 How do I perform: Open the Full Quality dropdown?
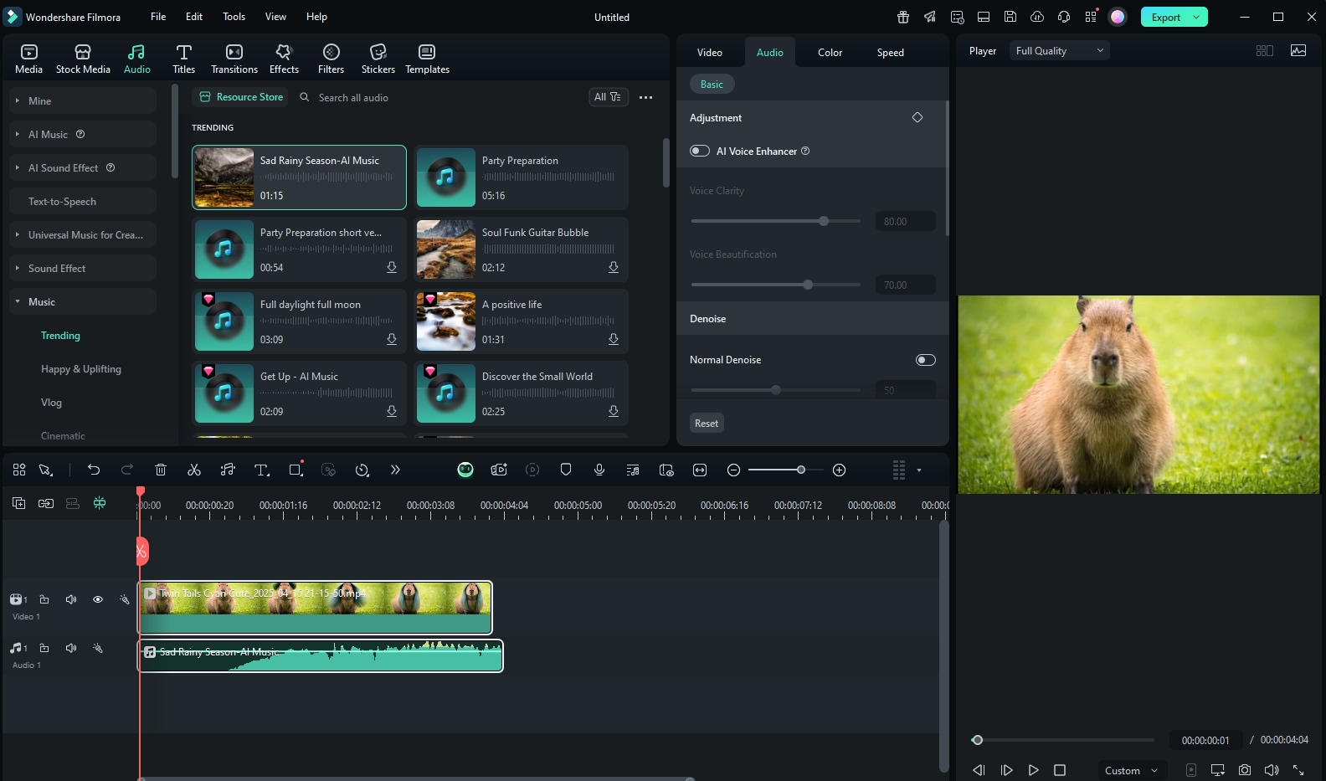coord(1059,51)
